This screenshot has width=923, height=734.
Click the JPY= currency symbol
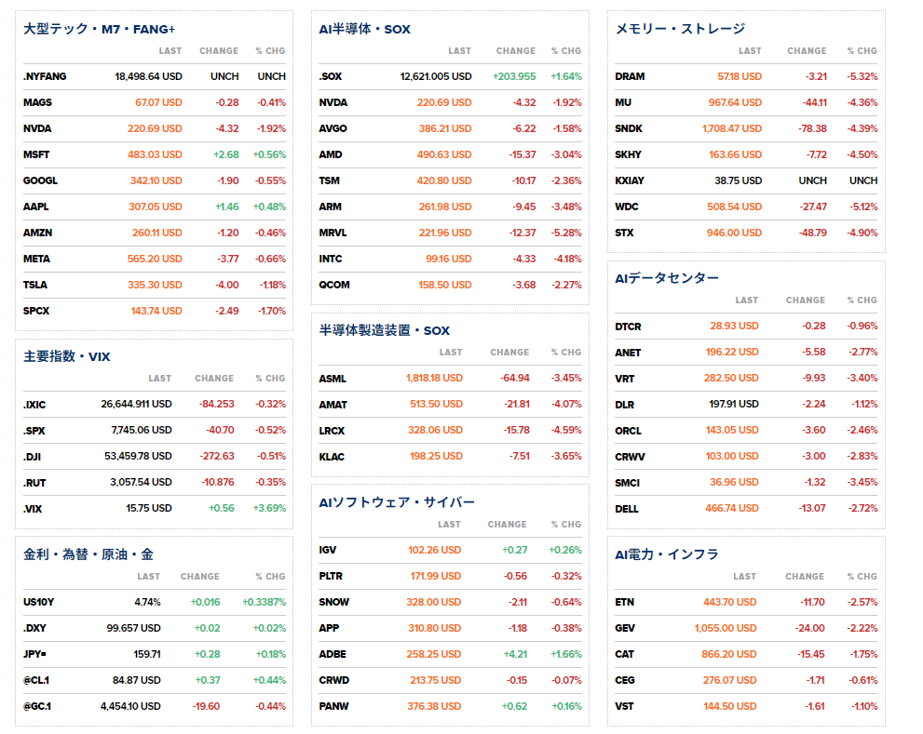(x=34, y=654)
